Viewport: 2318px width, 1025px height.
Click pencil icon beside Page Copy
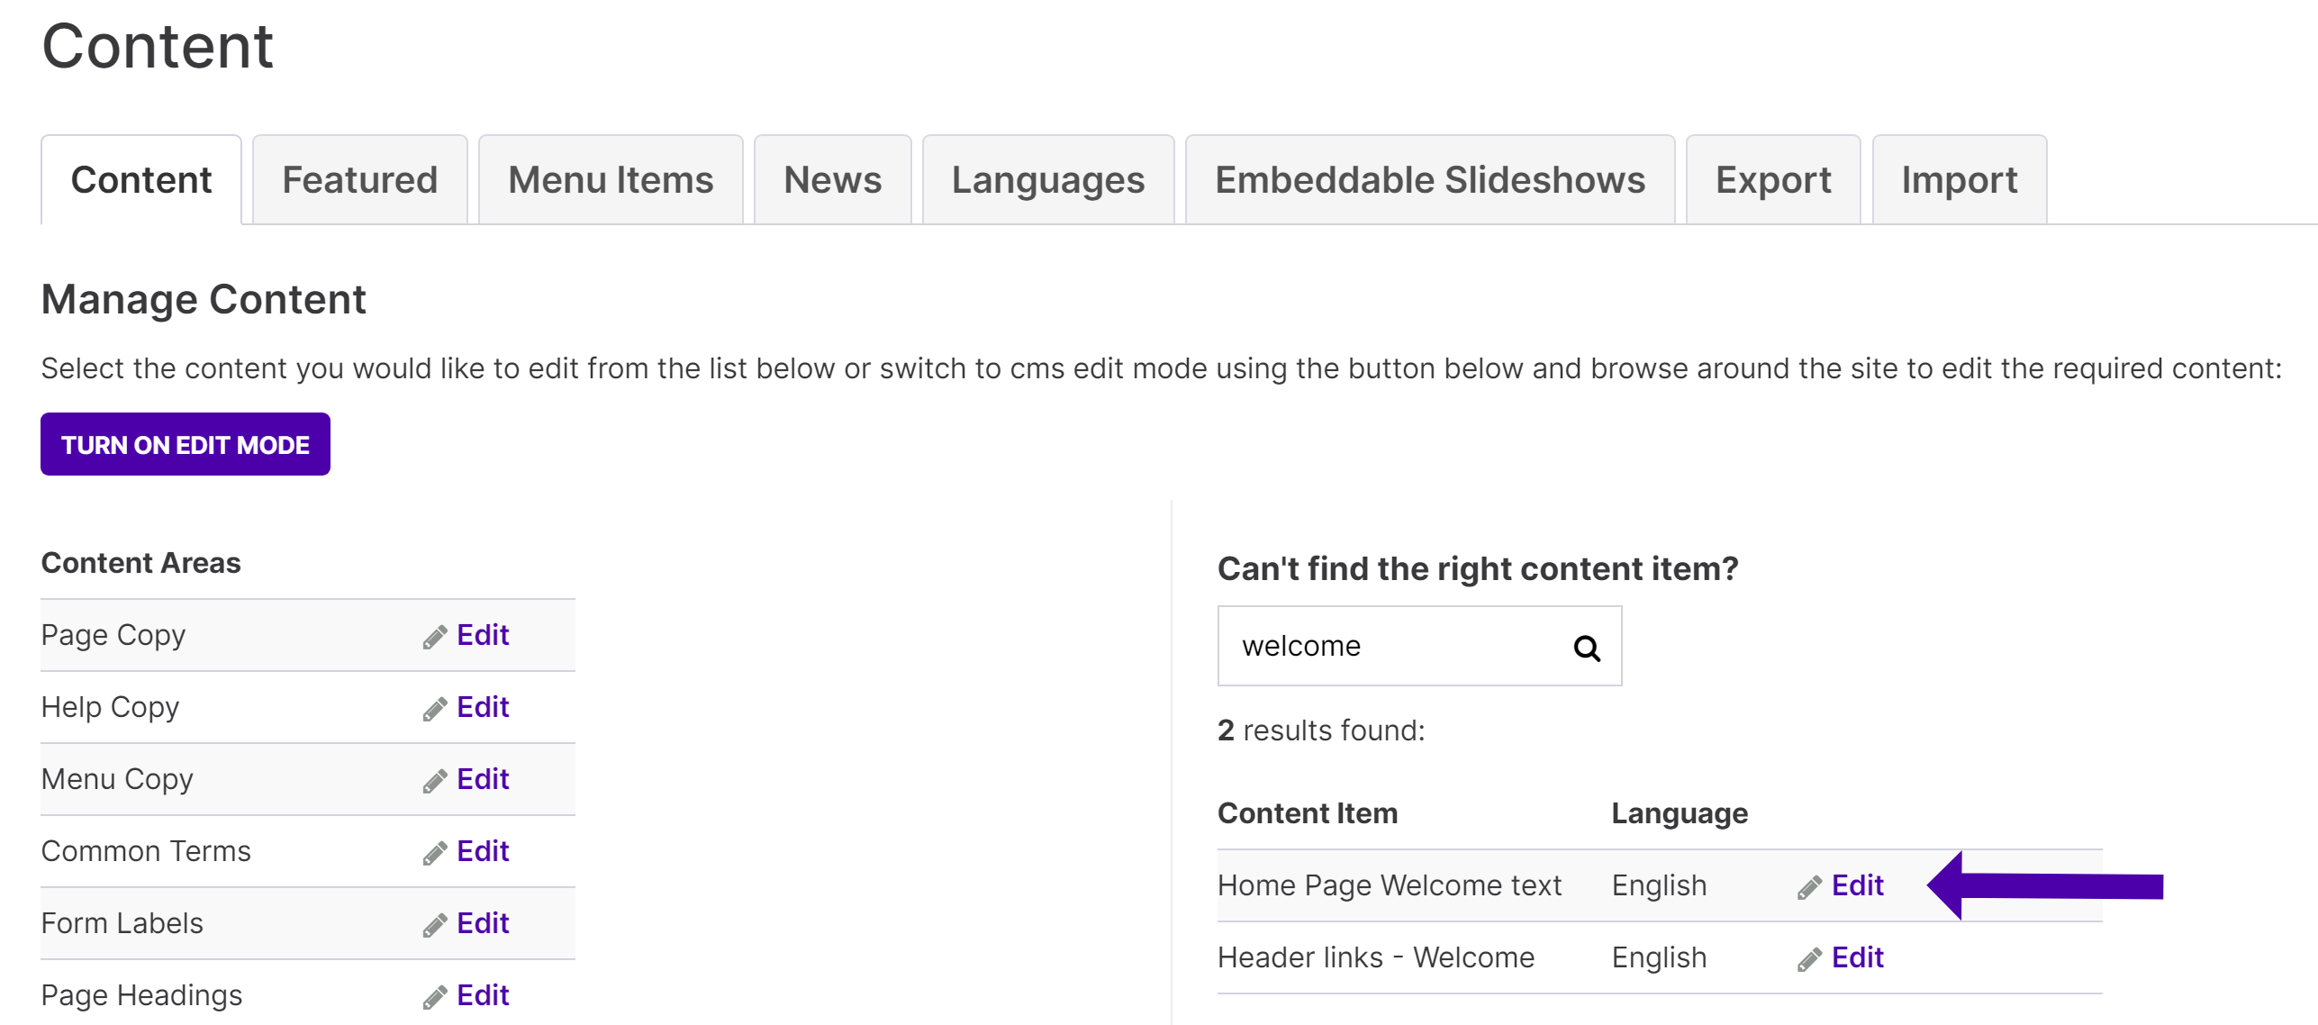coord(435,637)
